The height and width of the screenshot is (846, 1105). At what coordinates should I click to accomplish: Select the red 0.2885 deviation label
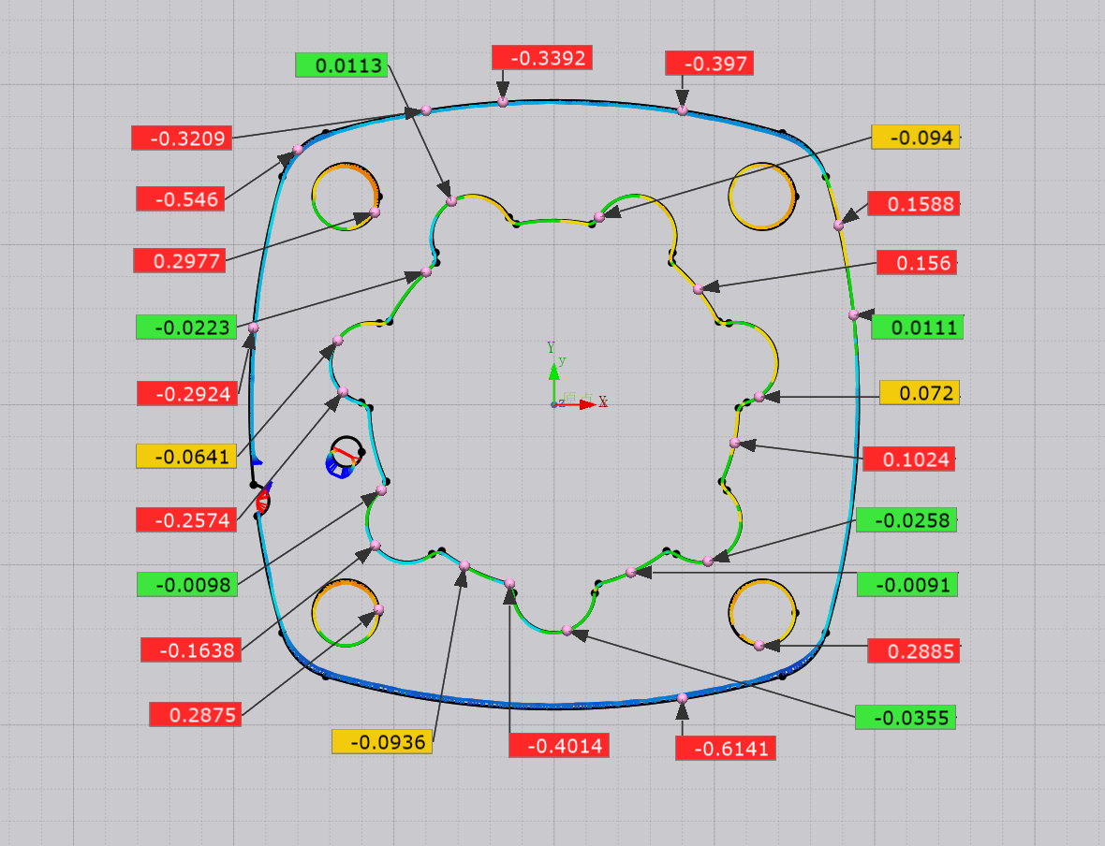913,650
